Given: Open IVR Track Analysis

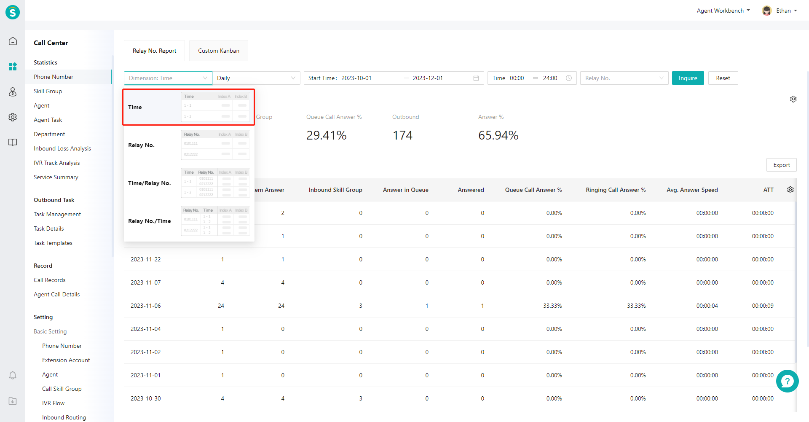Looking at the screenshot, I should pos(57,163).
